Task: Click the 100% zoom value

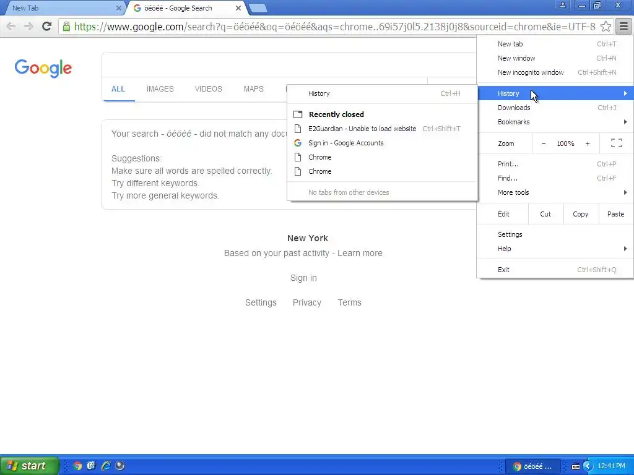Action: coord(565,143)
